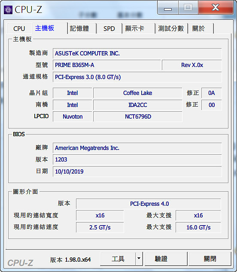Viewport: 237px width, 272px height.
Task: Click the 現用的連結速度 label
Action: tap(36, 227)
